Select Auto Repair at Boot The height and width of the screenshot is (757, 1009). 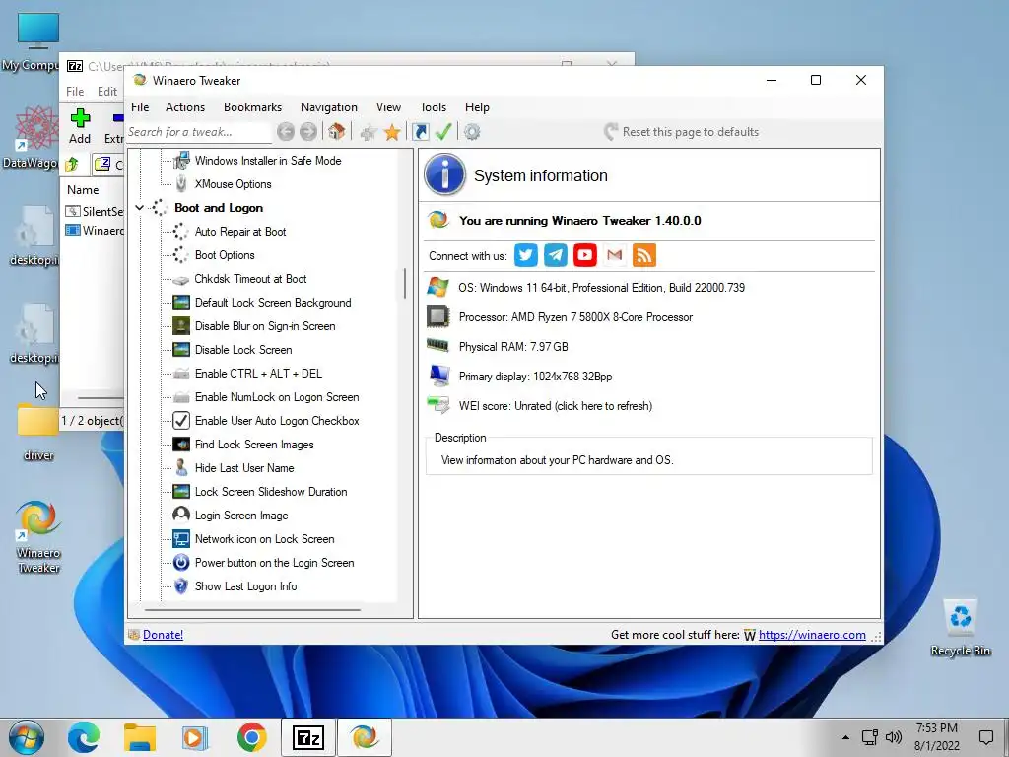(x=240, y=232)
